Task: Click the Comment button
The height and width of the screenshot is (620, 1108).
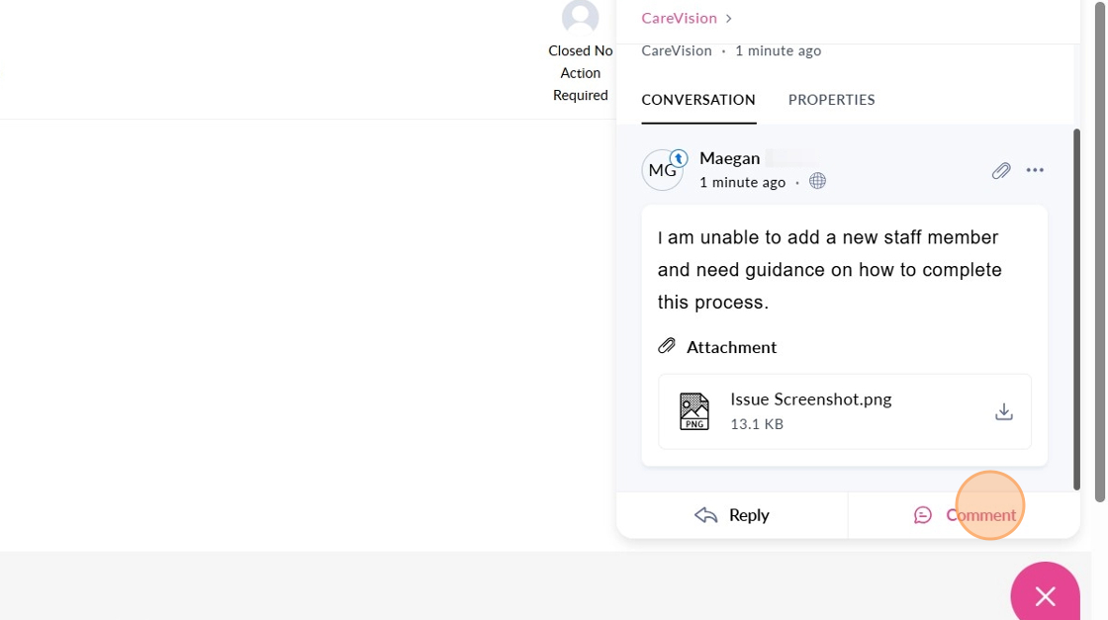Action: coord(964,515)
